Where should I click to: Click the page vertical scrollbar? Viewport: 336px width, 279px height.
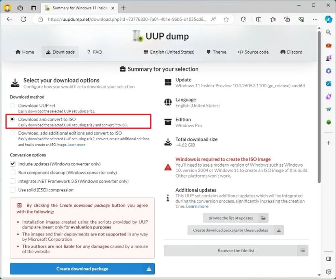point(319,108)
